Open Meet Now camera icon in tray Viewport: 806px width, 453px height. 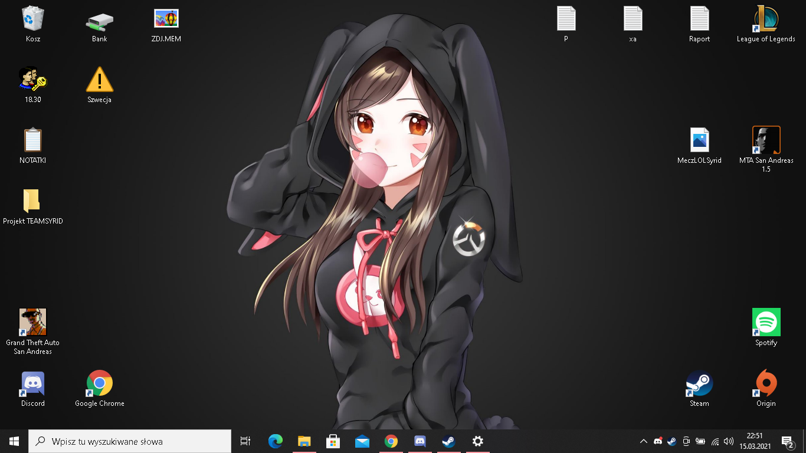point(686,441)
